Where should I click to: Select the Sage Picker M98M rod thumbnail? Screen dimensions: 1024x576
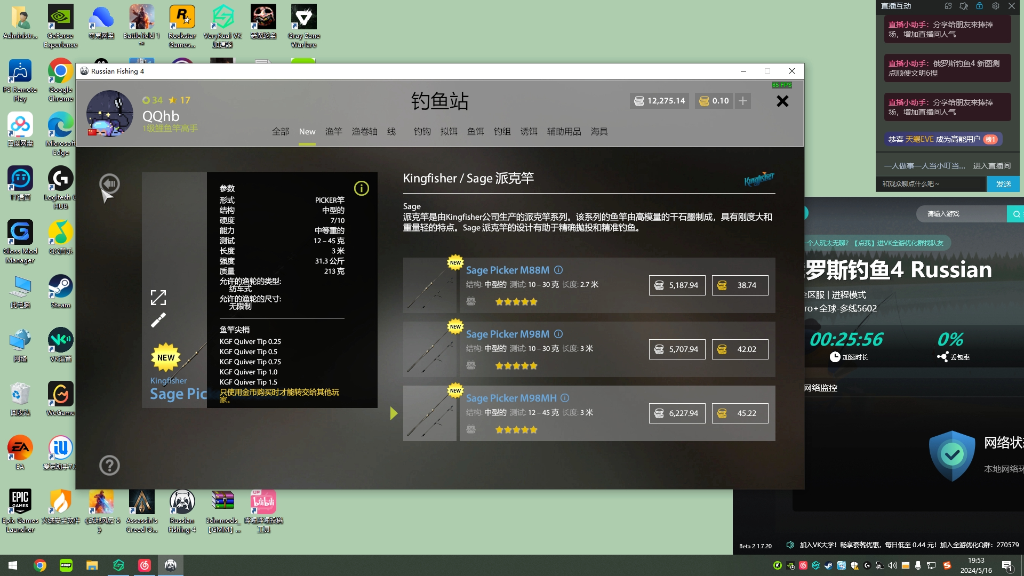430,349
